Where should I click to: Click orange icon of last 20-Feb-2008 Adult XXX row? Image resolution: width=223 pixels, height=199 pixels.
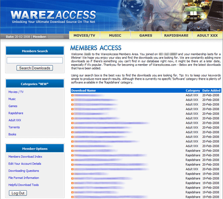(72, 169)
